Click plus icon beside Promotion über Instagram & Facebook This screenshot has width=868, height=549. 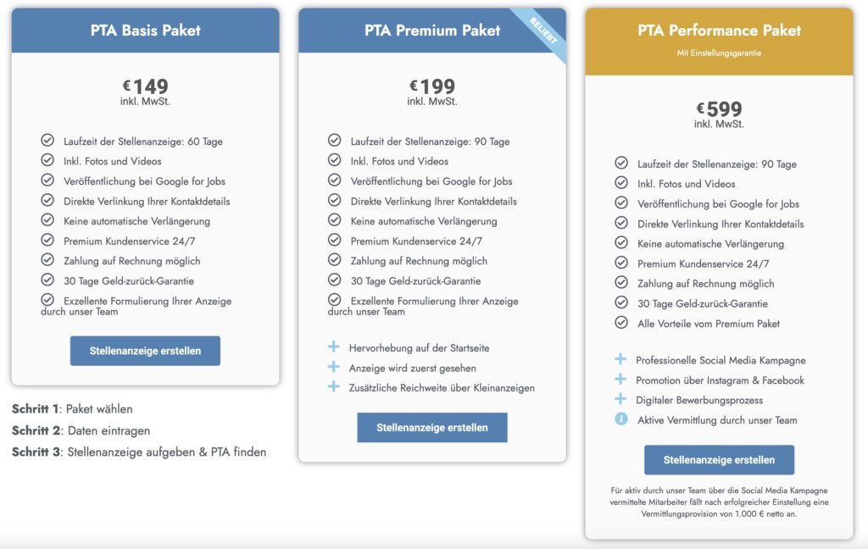point(621,380)
